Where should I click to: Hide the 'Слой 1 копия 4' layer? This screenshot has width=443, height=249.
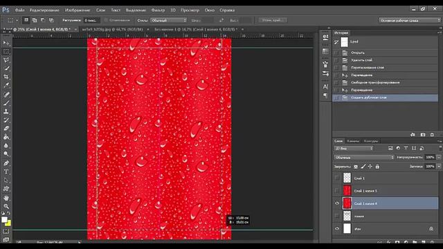(x=337, y=203)
